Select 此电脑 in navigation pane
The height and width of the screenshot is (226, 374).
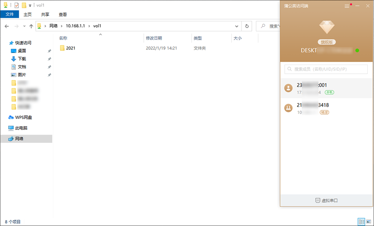pyautogui.click(x=21, y=128)
